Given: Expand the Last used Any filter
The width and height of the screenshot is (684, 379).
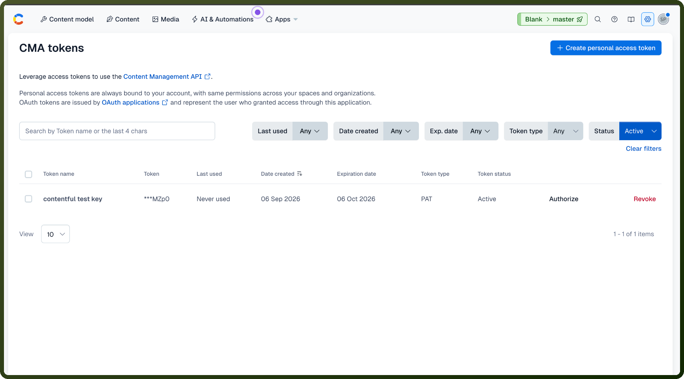Looking at the screenshot, I should click(x=310, y=131).
